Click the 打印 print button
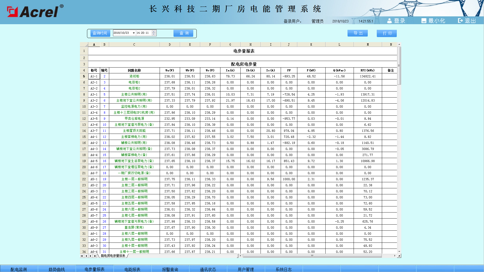 tap(387, 33)
